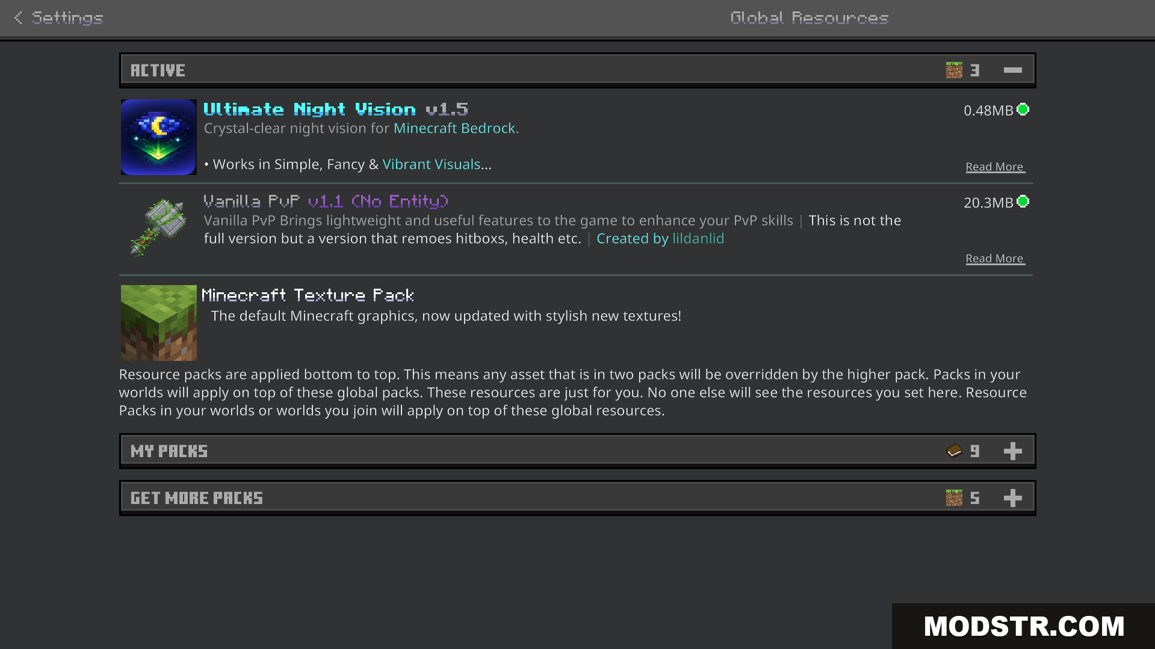Click the green status dot beside 0.48MB

pos(1023,109)
